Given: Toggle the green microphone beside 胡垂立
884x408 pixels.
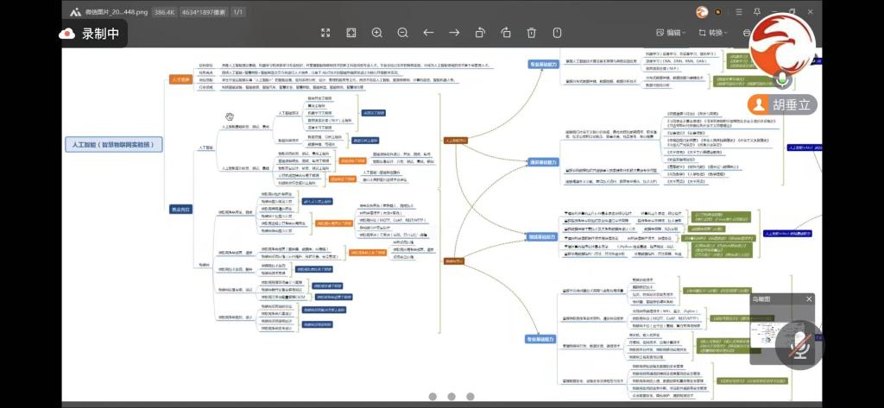Looking at the screenshot, I should (x=782, y=79).
